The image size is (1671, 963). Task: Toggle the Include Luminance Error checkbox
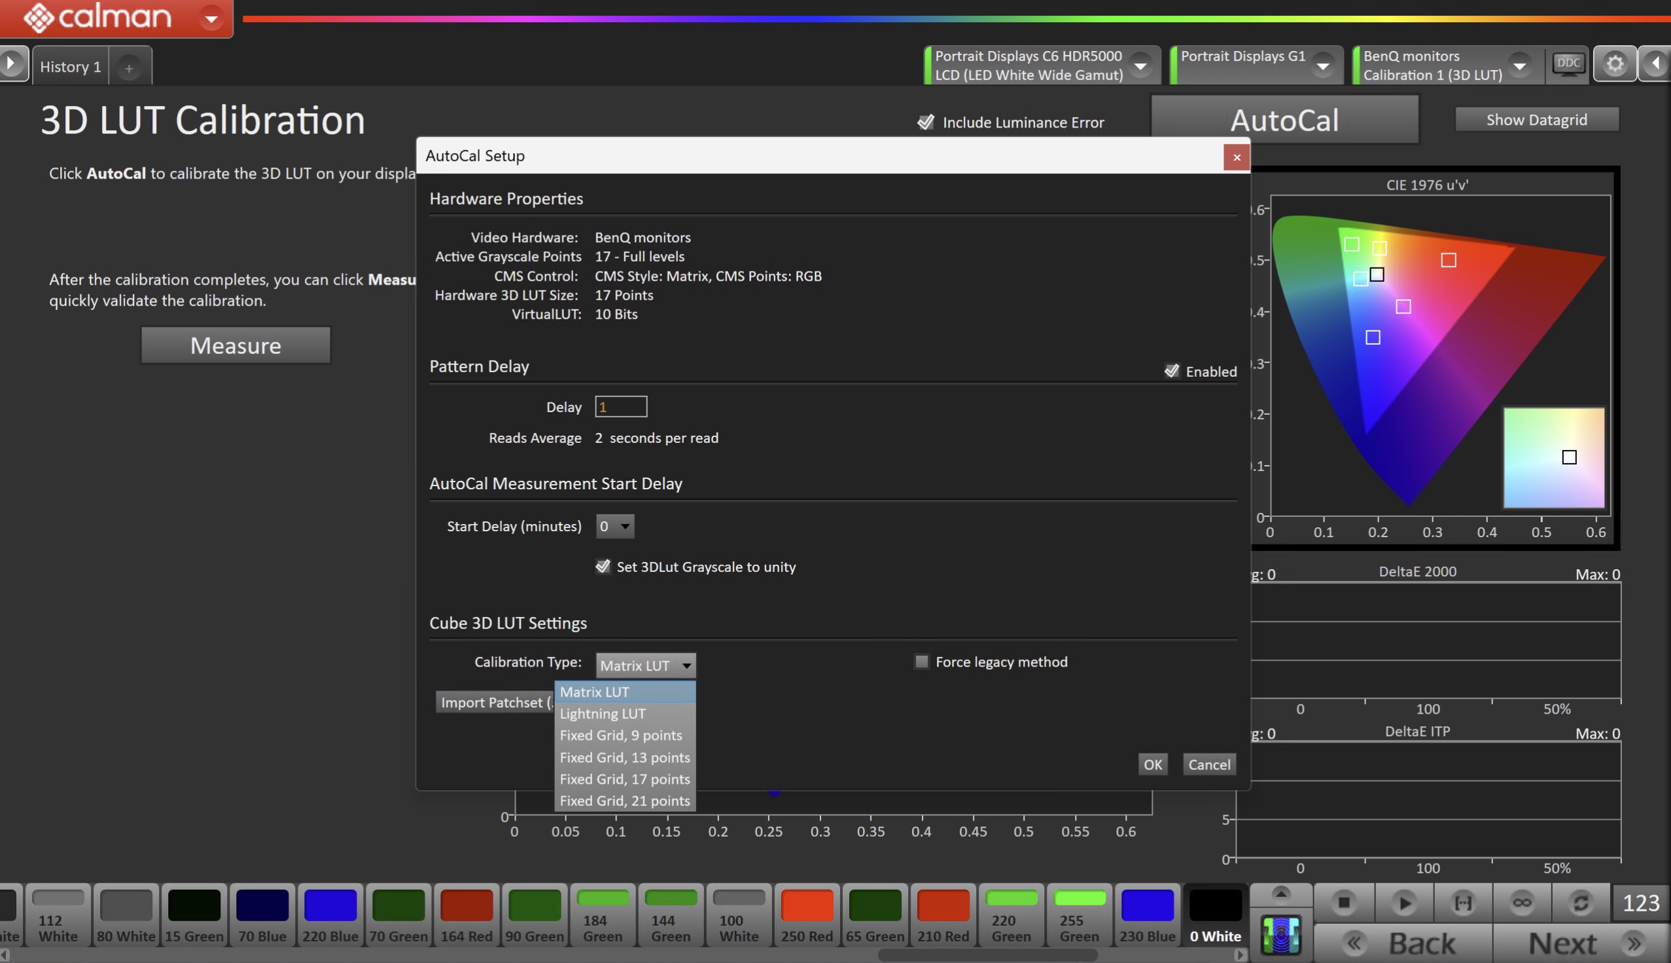[926, 122]
